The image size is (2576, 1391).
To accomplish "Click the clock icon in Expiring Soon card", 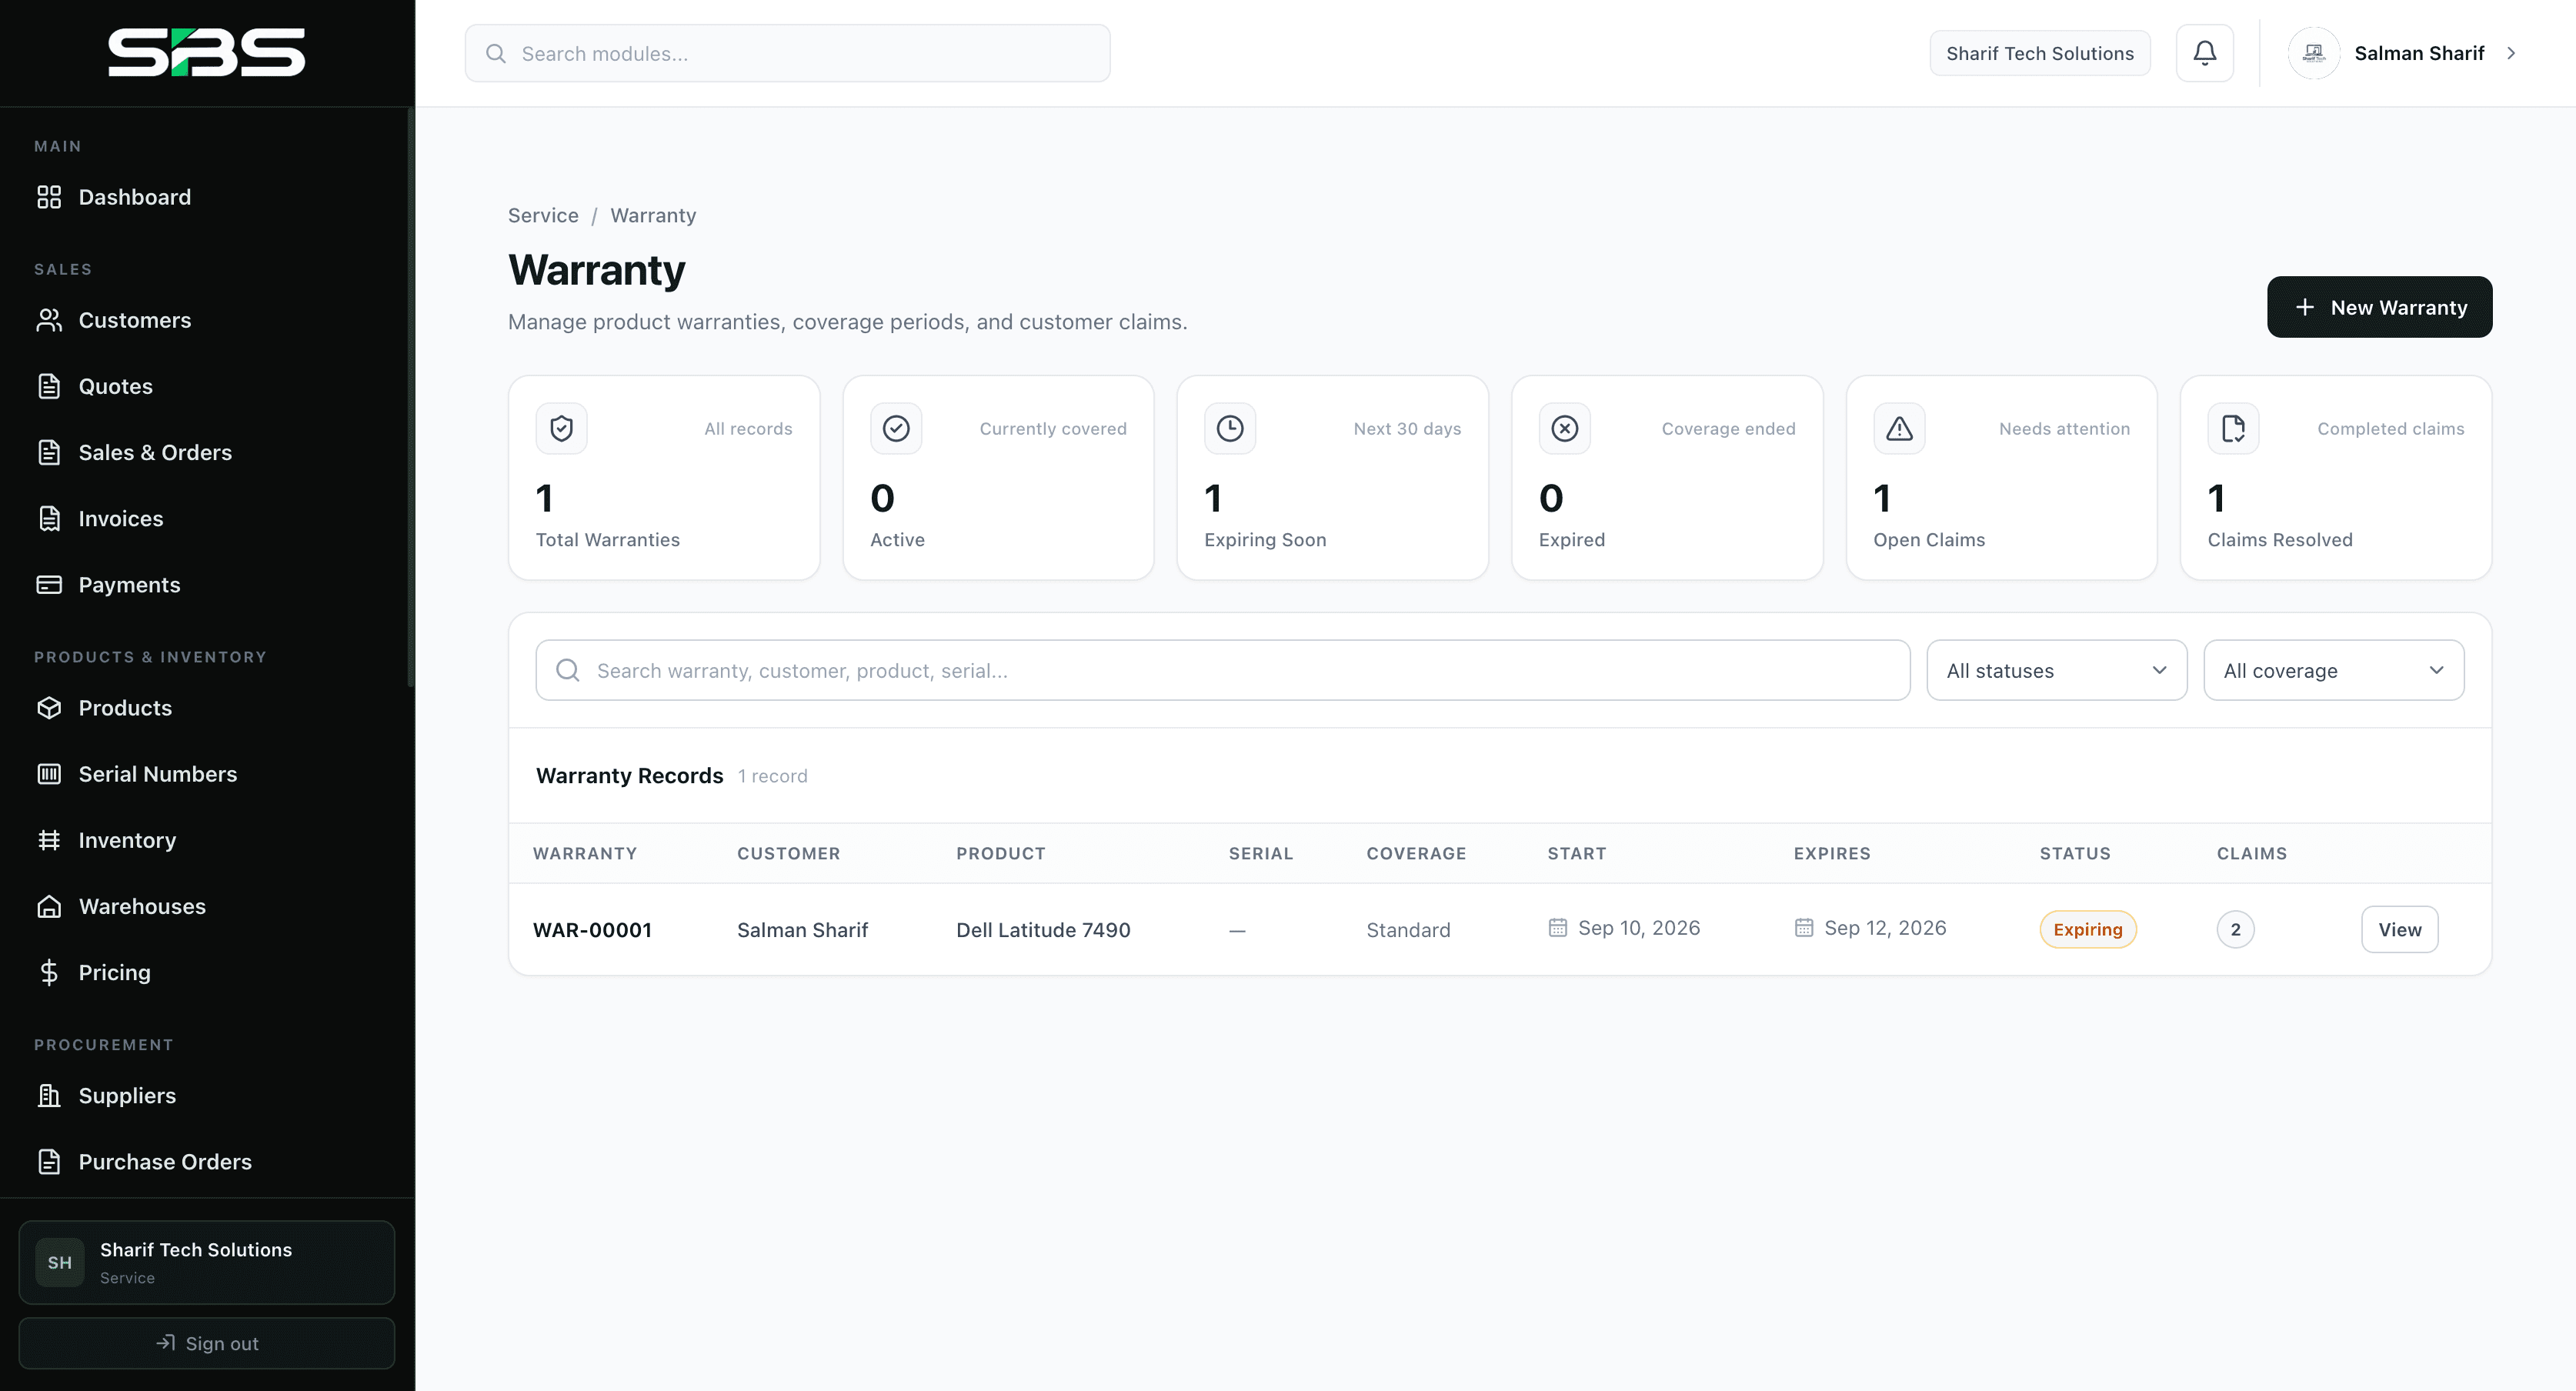I will 1230,428.
